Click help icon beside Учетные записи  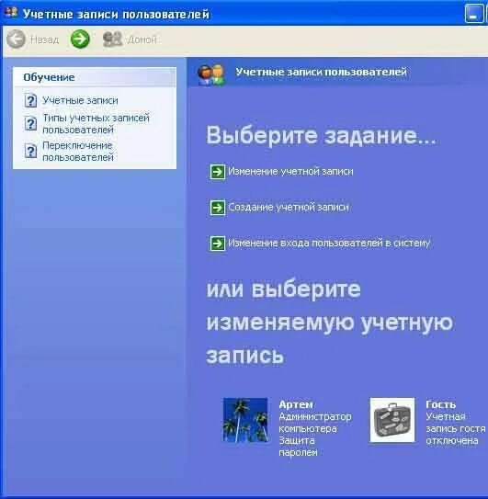point(30,100)
